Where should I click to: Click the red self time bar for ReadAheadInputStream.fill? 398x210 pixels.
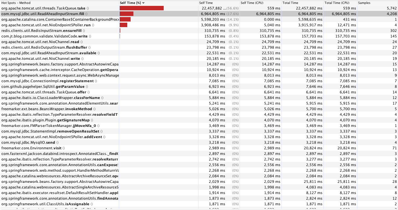126,14
